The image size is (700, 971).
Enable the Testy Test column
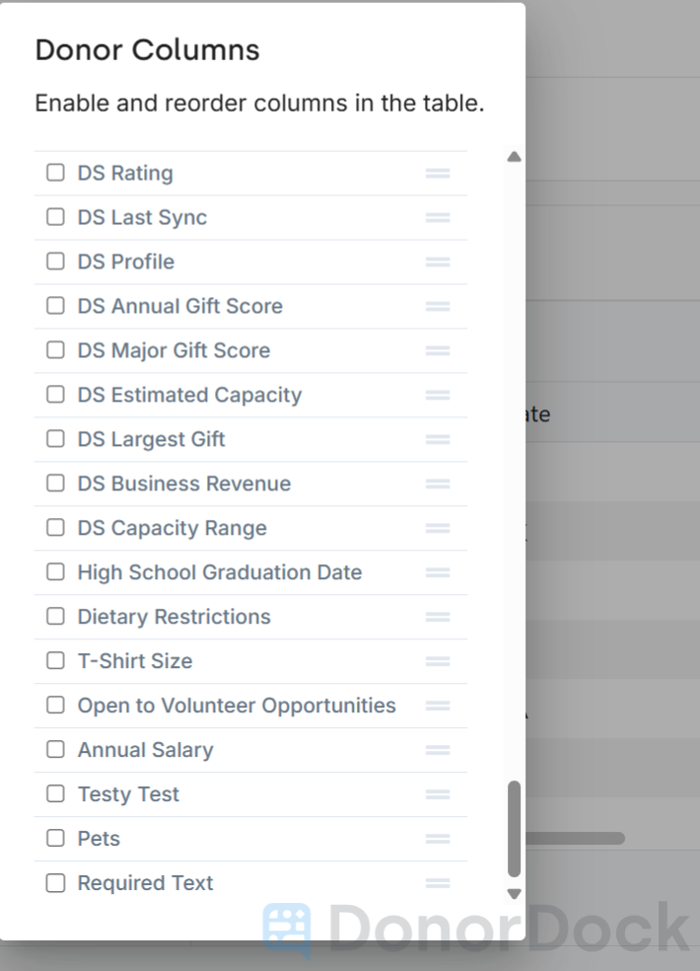55,793
